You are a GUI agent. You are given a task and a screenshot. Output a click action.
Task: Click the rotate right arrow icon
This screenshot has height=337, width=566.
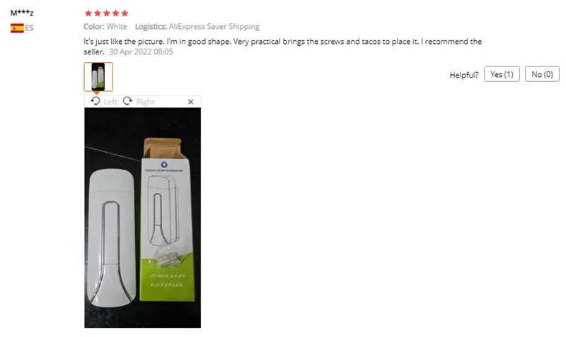(127, 101)
